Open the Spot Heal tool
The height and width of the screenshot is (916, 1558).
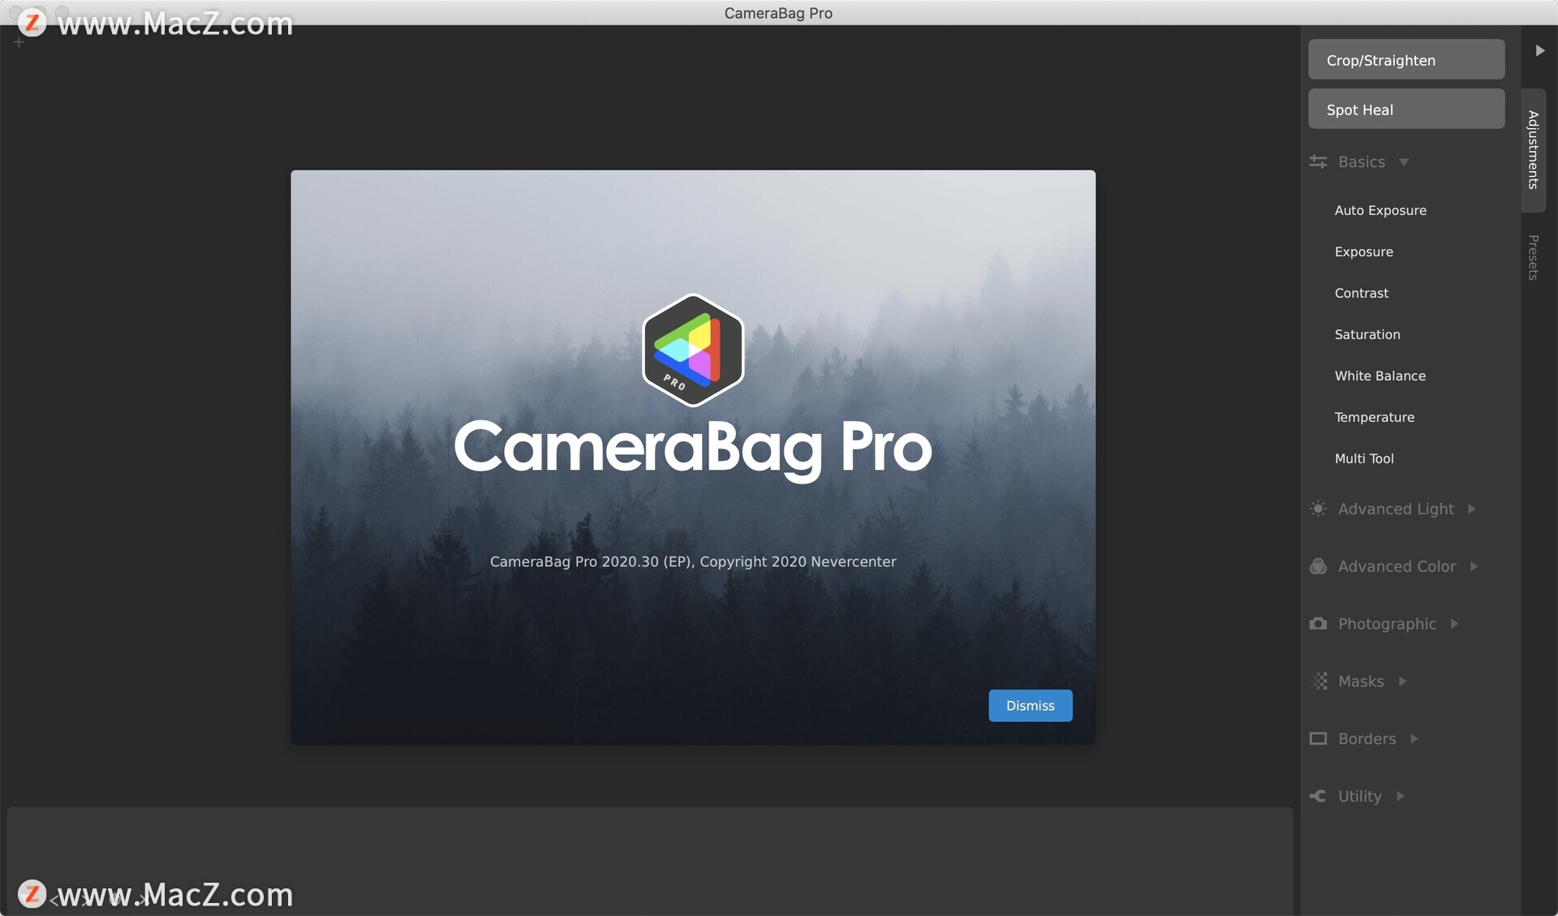click(1405, 110)
